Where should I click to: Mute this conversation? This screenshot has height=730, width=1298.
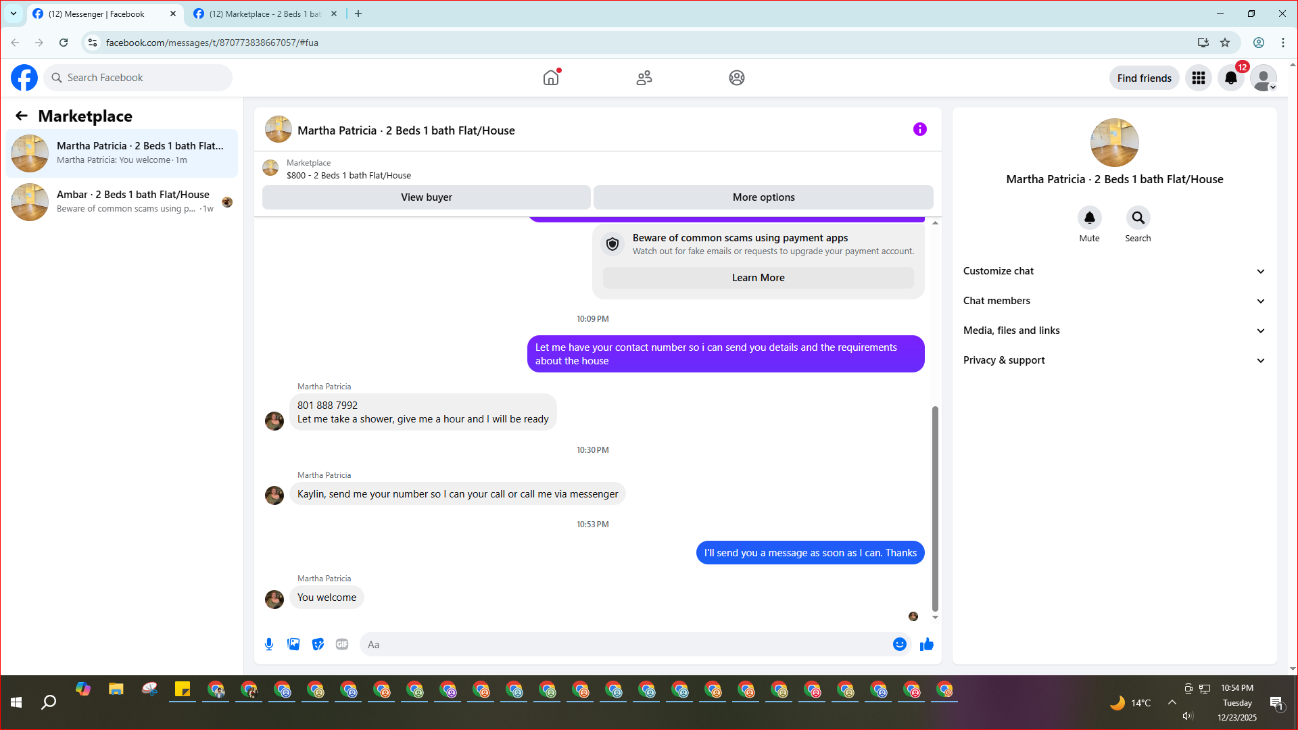(1089, 218)
